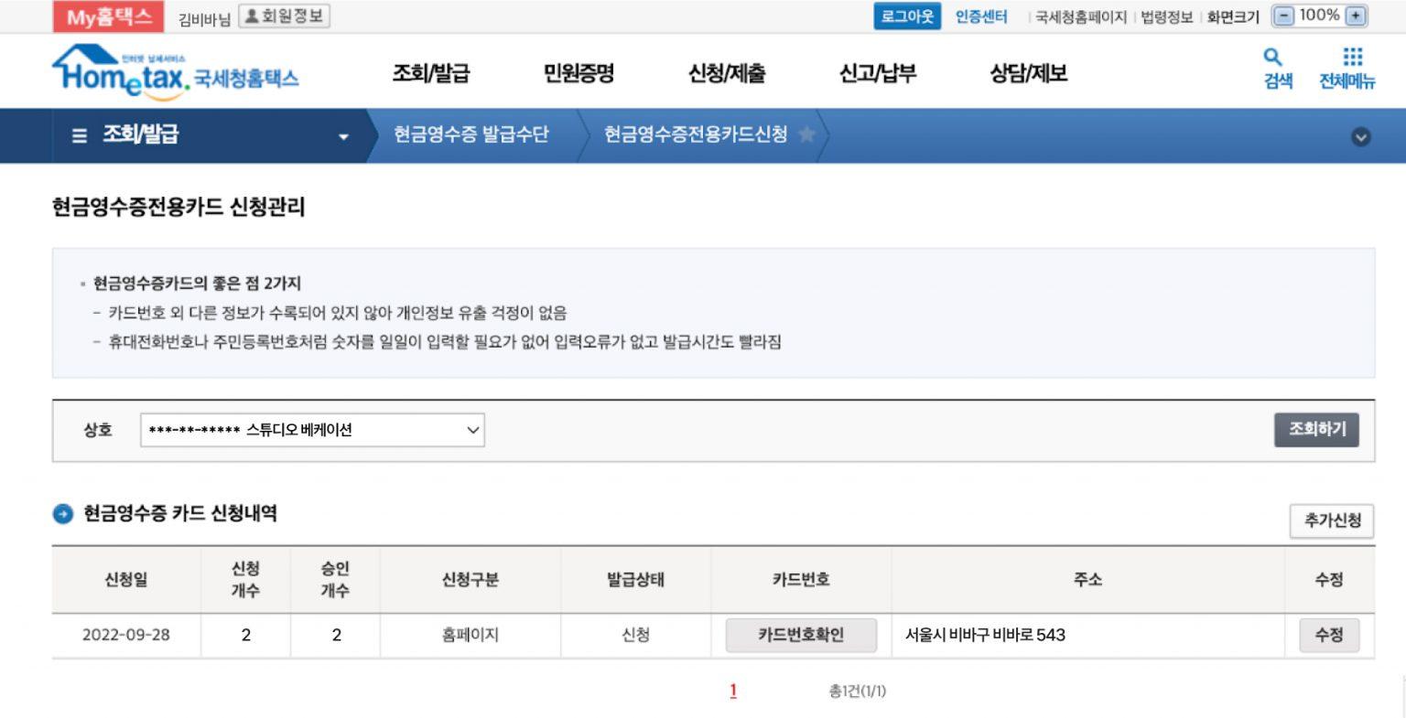This screenshot has height=718, width=1406.
Task: Click the favorite star next to 현금영수증전용카드신청
Action: pos(806,135)
